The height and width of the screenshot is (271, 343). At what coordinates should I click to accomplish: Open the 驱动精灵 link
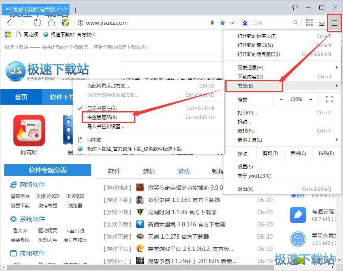point(47,231)
